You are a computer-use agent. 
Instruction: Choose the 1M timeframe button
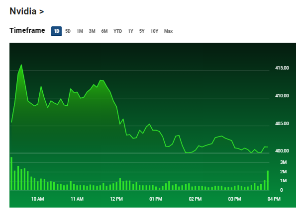80,31
